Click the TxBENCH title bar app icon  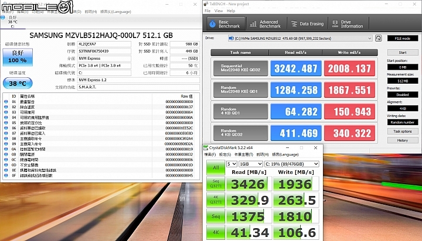coord(206,4)
